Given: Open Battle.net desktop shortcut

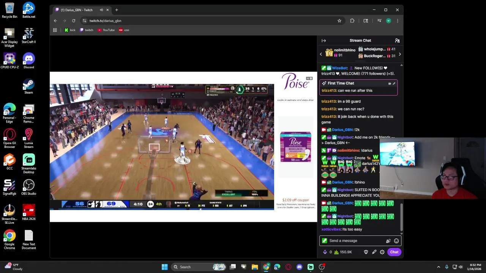Looking at the screenshot, I should tap(28, 10).
